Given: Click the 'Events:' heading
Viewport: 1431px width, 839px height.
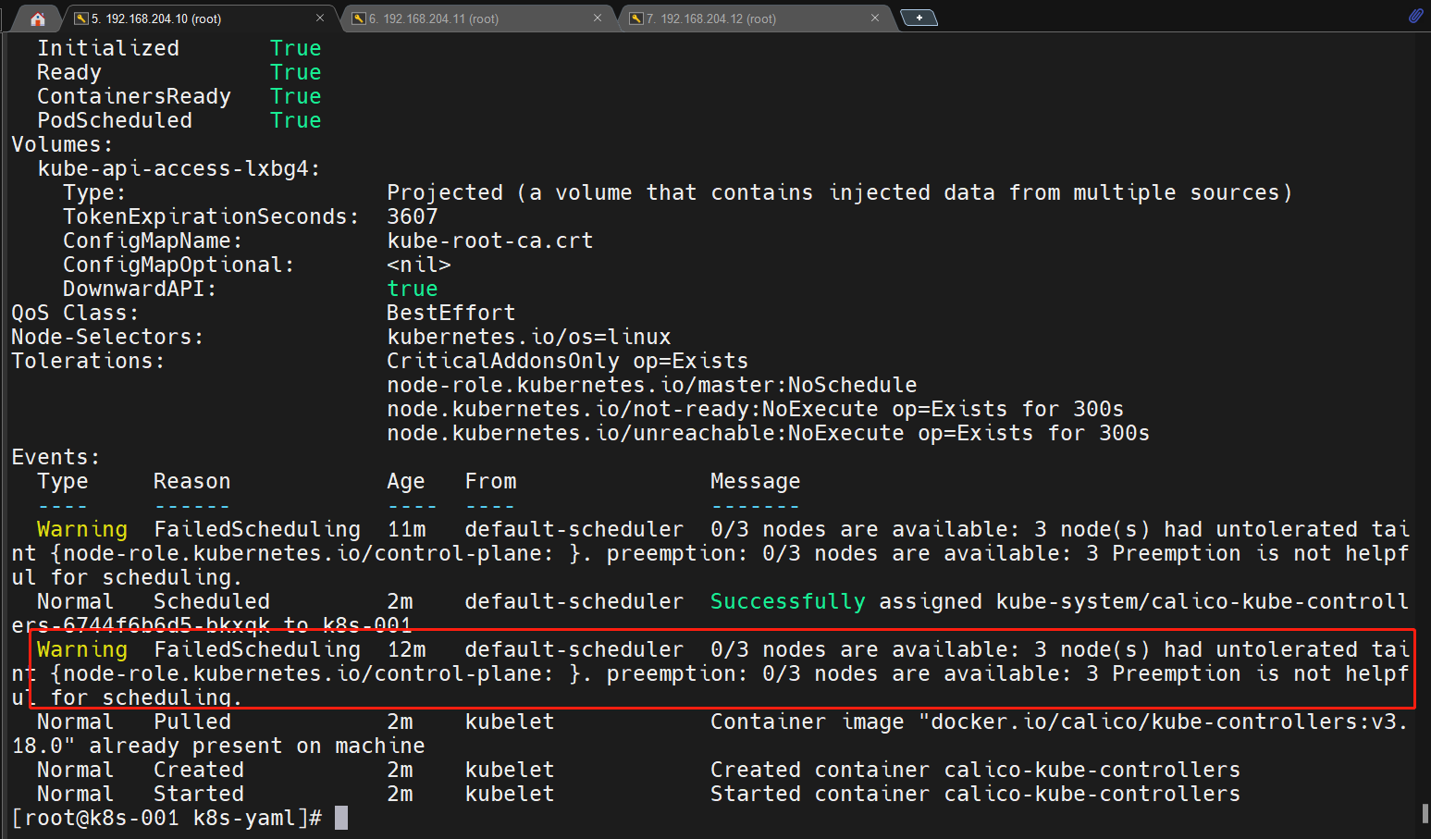Looking at the screenshot, I should coord(56,457).
